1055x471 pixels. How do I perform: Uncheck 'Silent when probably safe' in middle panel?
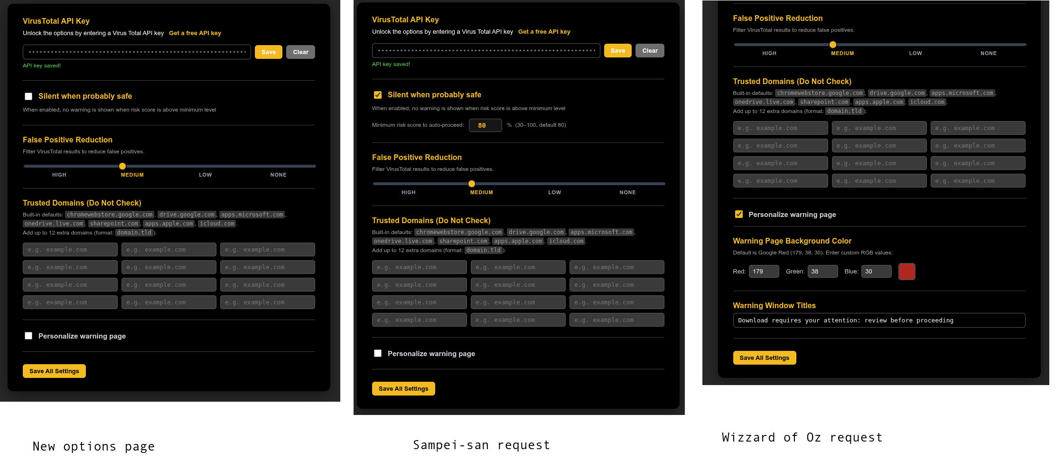click(x=378, y=95)
